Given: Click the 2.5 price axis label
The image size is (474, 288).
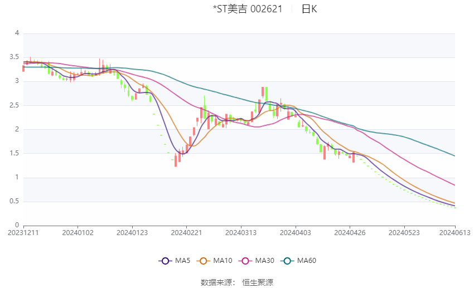Looking at the screenshot, I should [14, 105].
